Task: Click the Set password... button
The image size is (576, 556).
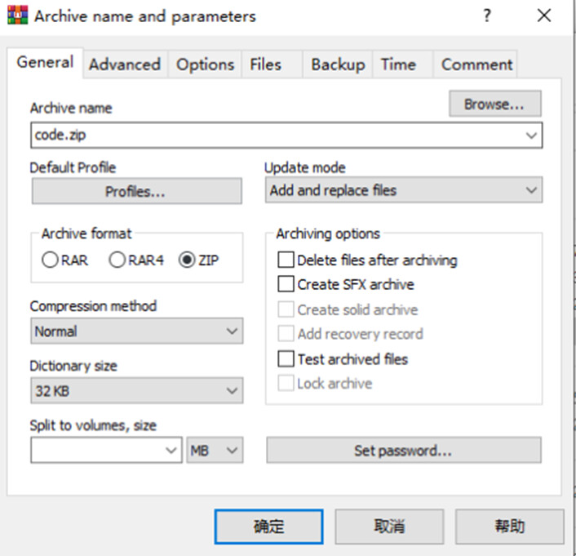Action: (x=404, y=450)
